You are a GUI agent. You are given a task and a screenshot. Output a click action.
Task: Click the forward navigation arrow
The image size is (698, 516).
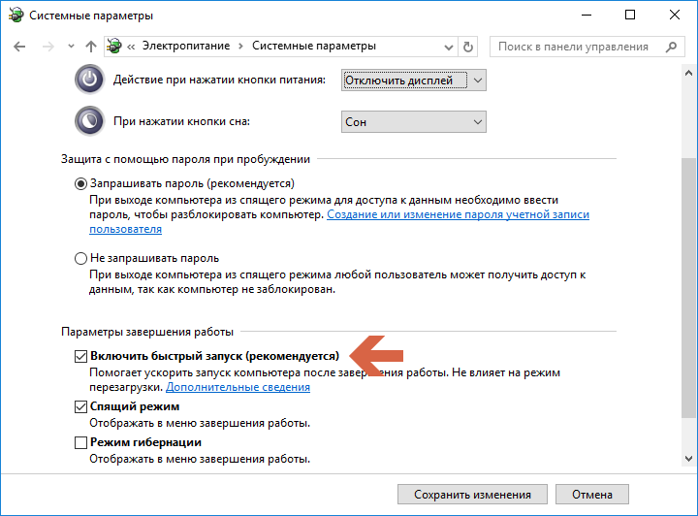(x=48, y=47)
